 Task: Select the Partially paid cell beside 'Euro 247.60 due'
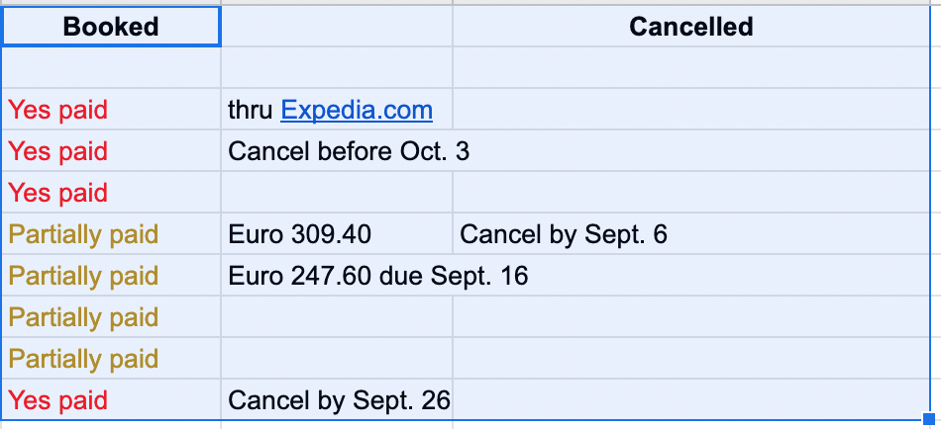click(x=111, y=275)
